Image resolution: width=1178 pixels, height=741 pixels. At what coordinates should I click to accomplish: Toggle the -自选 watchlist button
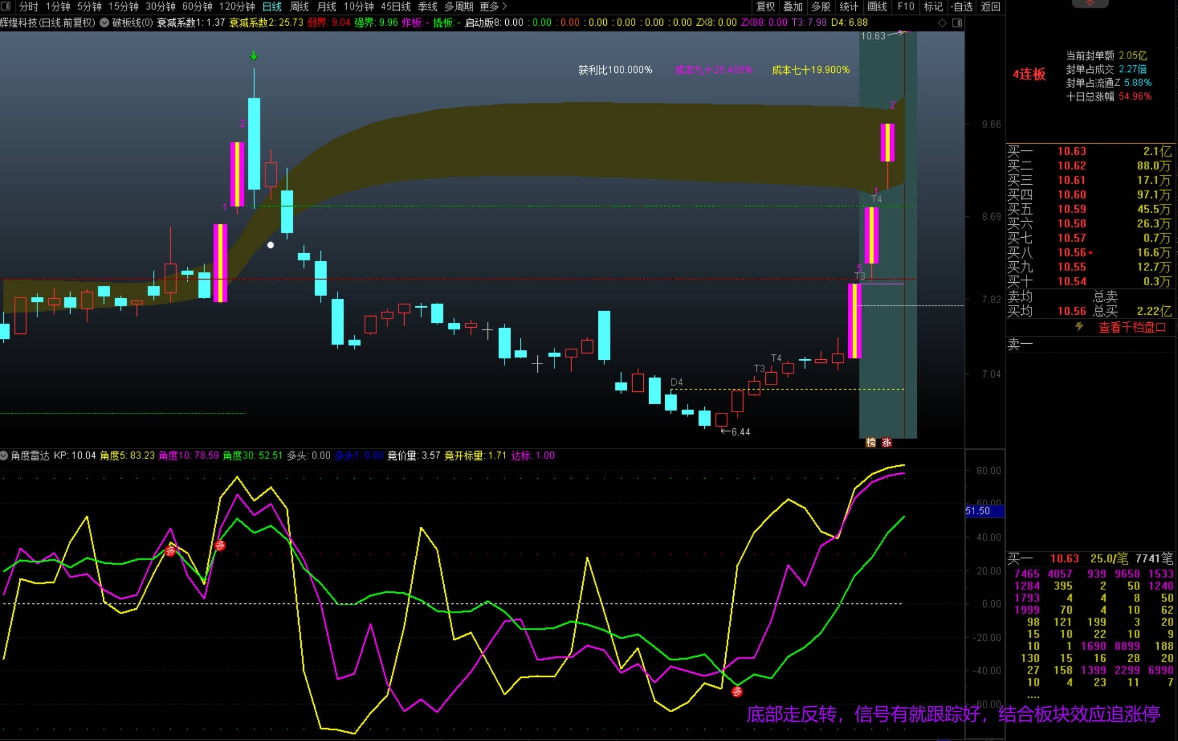click(x=962, y=6)
